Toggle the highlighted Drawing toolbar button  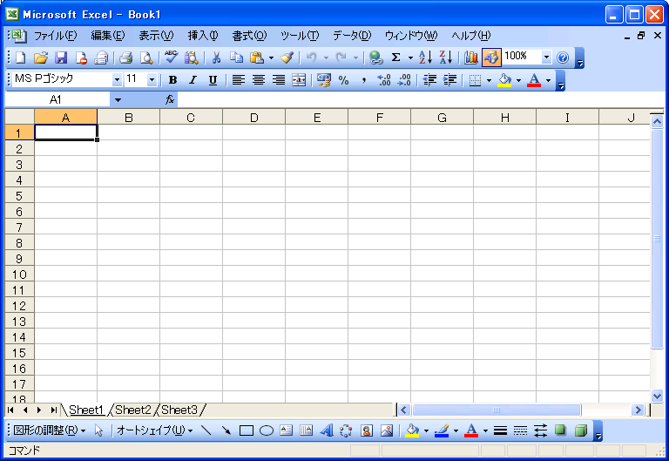tap(491, 58)
